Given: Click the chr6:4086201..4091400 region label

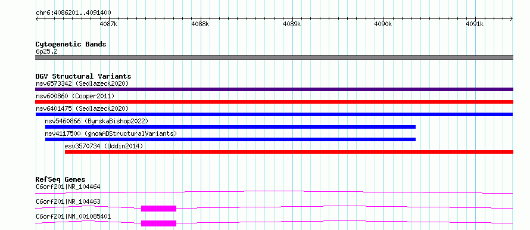Looking at the screenshot, I should (73, 13).
